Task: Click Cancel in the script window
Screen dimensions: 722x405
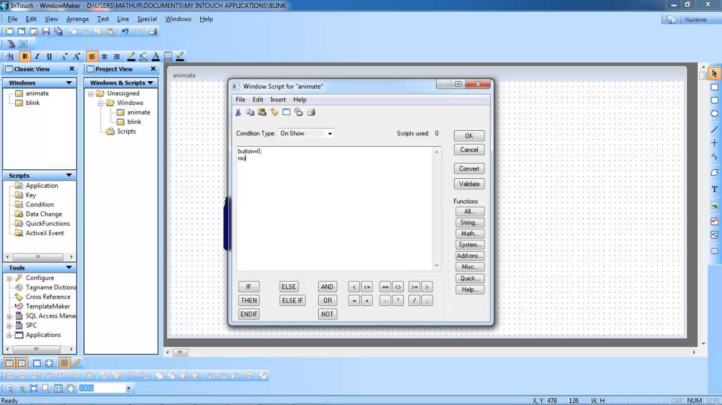Action: coord(469,149)
